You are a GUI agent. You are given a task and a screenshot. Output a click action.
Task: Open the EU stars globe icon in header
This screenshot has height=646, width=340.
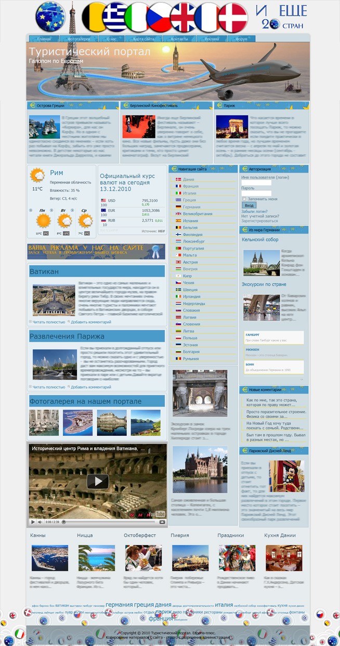[x=50, y=17]
